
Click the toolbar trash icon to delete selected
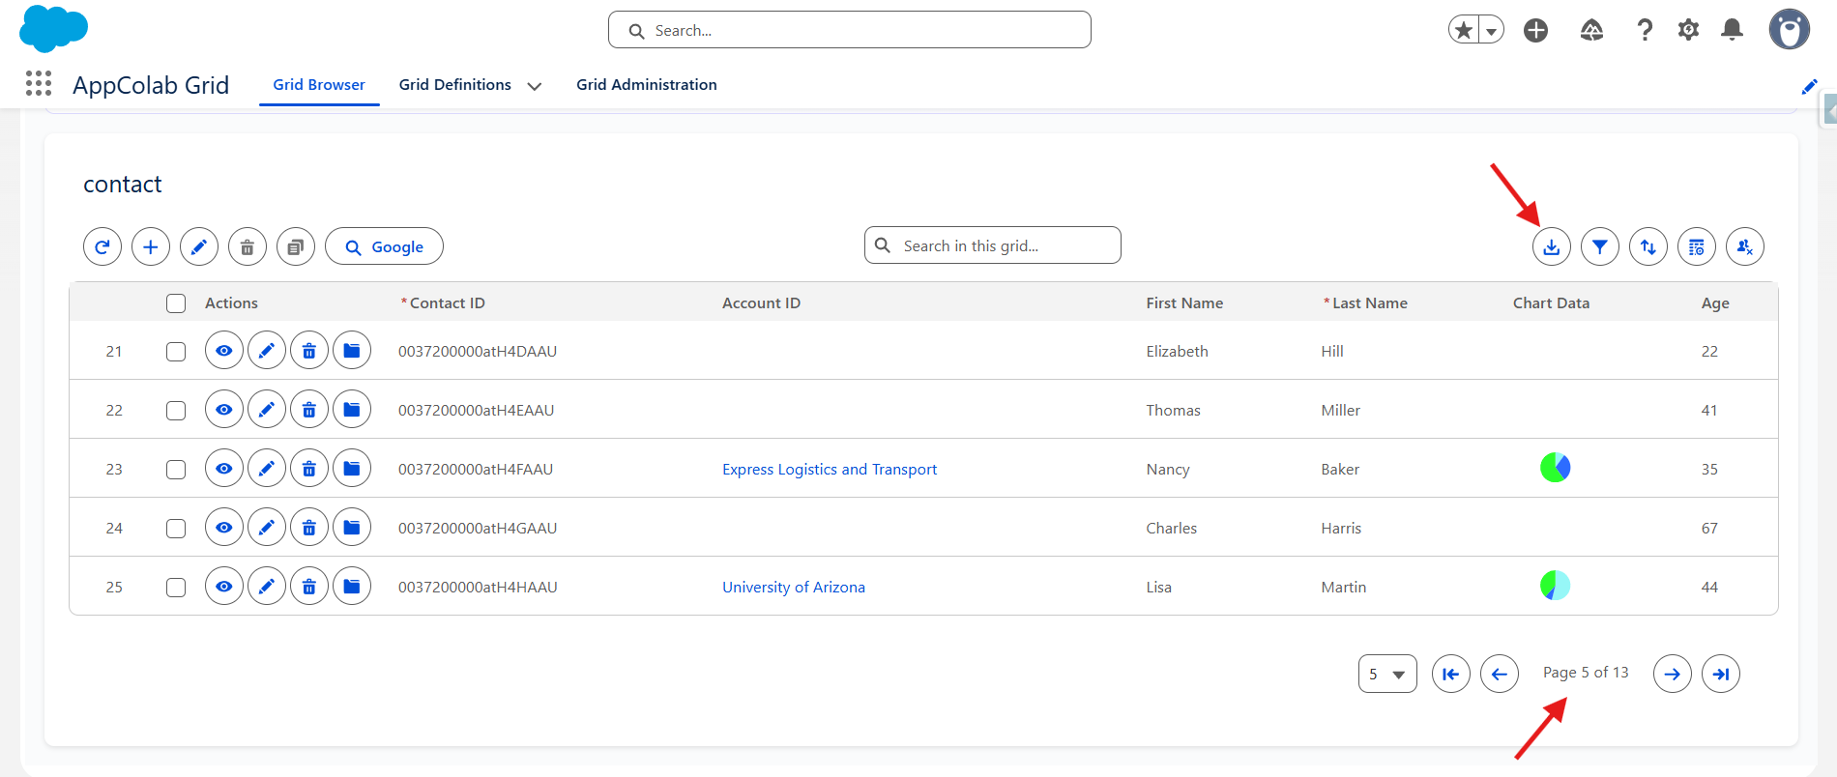248,246
